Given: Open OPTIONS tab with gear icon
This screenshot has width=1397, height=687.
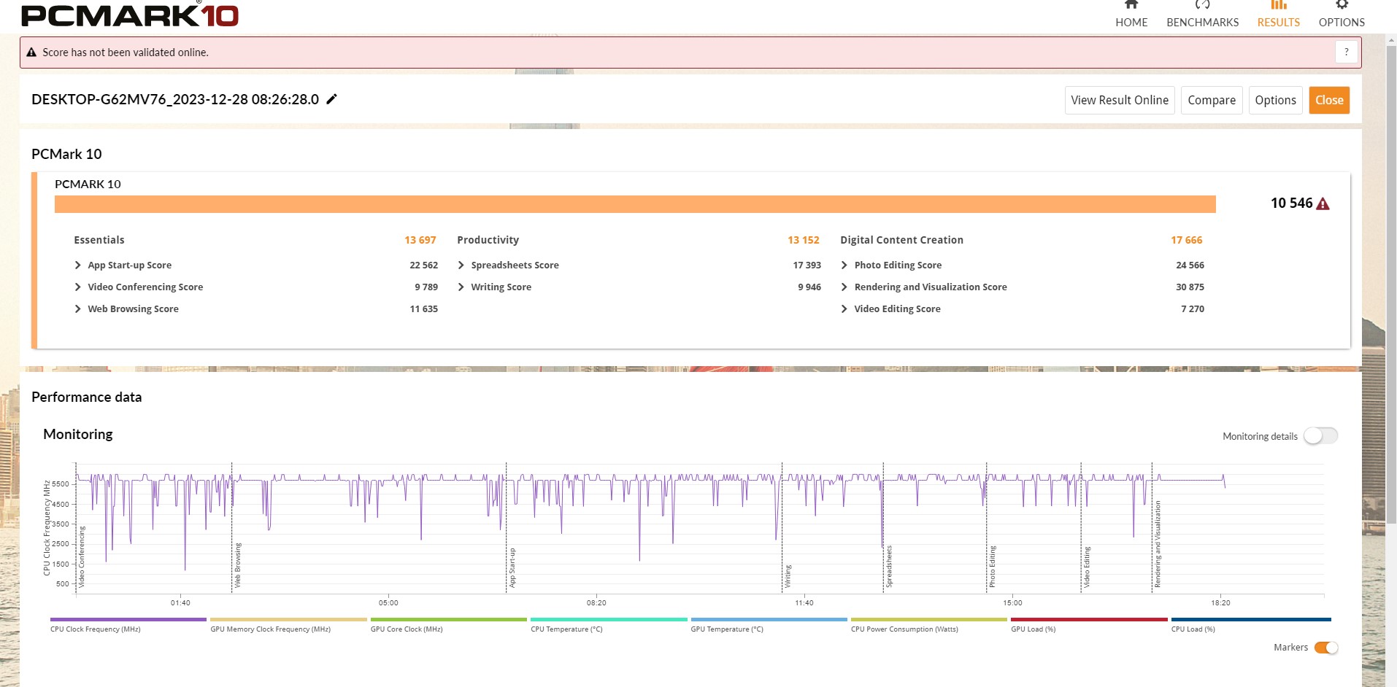Looking at the screenshot, I should [x=1342, y=15].
